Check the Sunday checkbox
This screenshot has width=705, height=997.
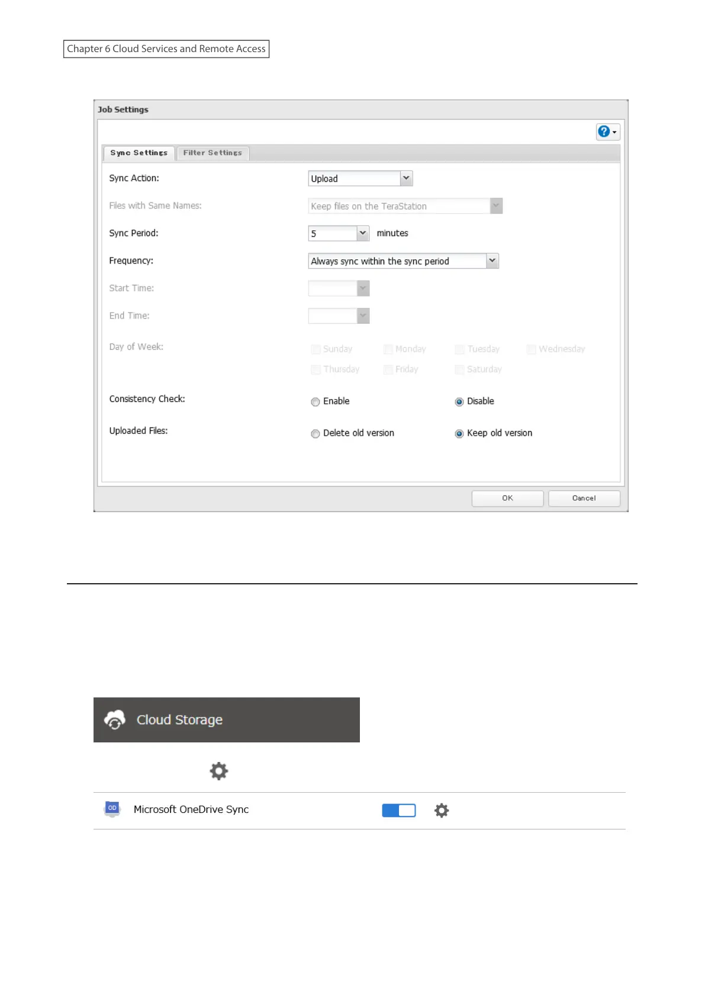316,349
